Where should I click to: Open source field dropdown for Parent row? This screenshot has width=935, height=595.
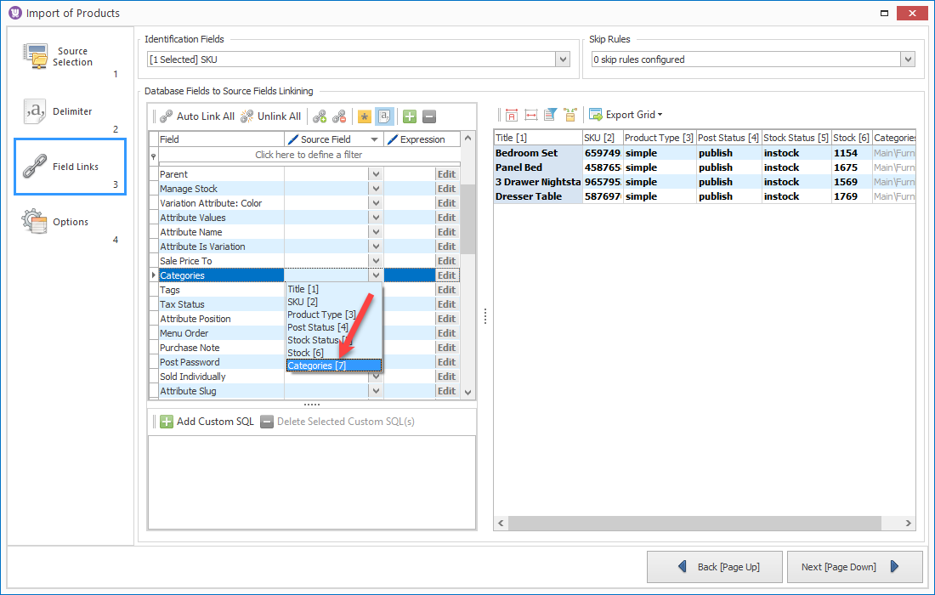(x=376, y=174)
